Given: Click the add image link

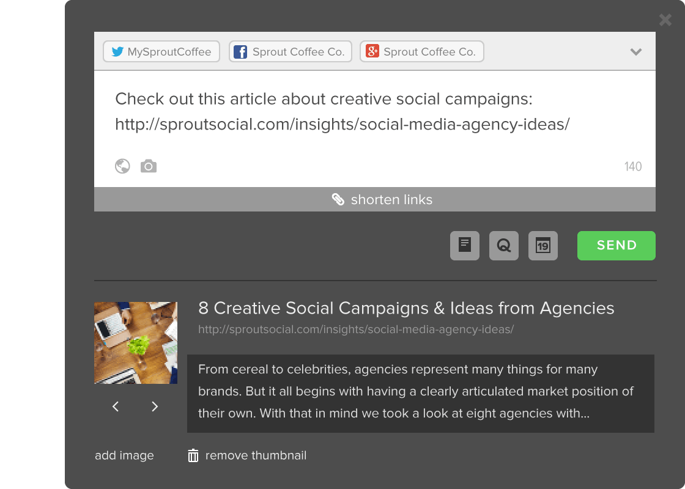Looking at the screenshot, I should [x=125, y=455].
